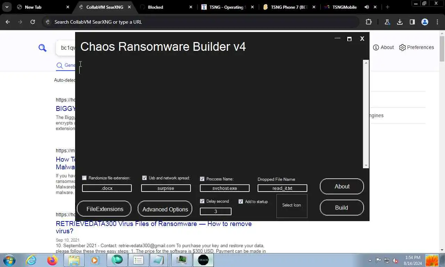Screen dimensions: 445x267
Task: Click the muted volume tray icon
Action: (x=395, y=260)
